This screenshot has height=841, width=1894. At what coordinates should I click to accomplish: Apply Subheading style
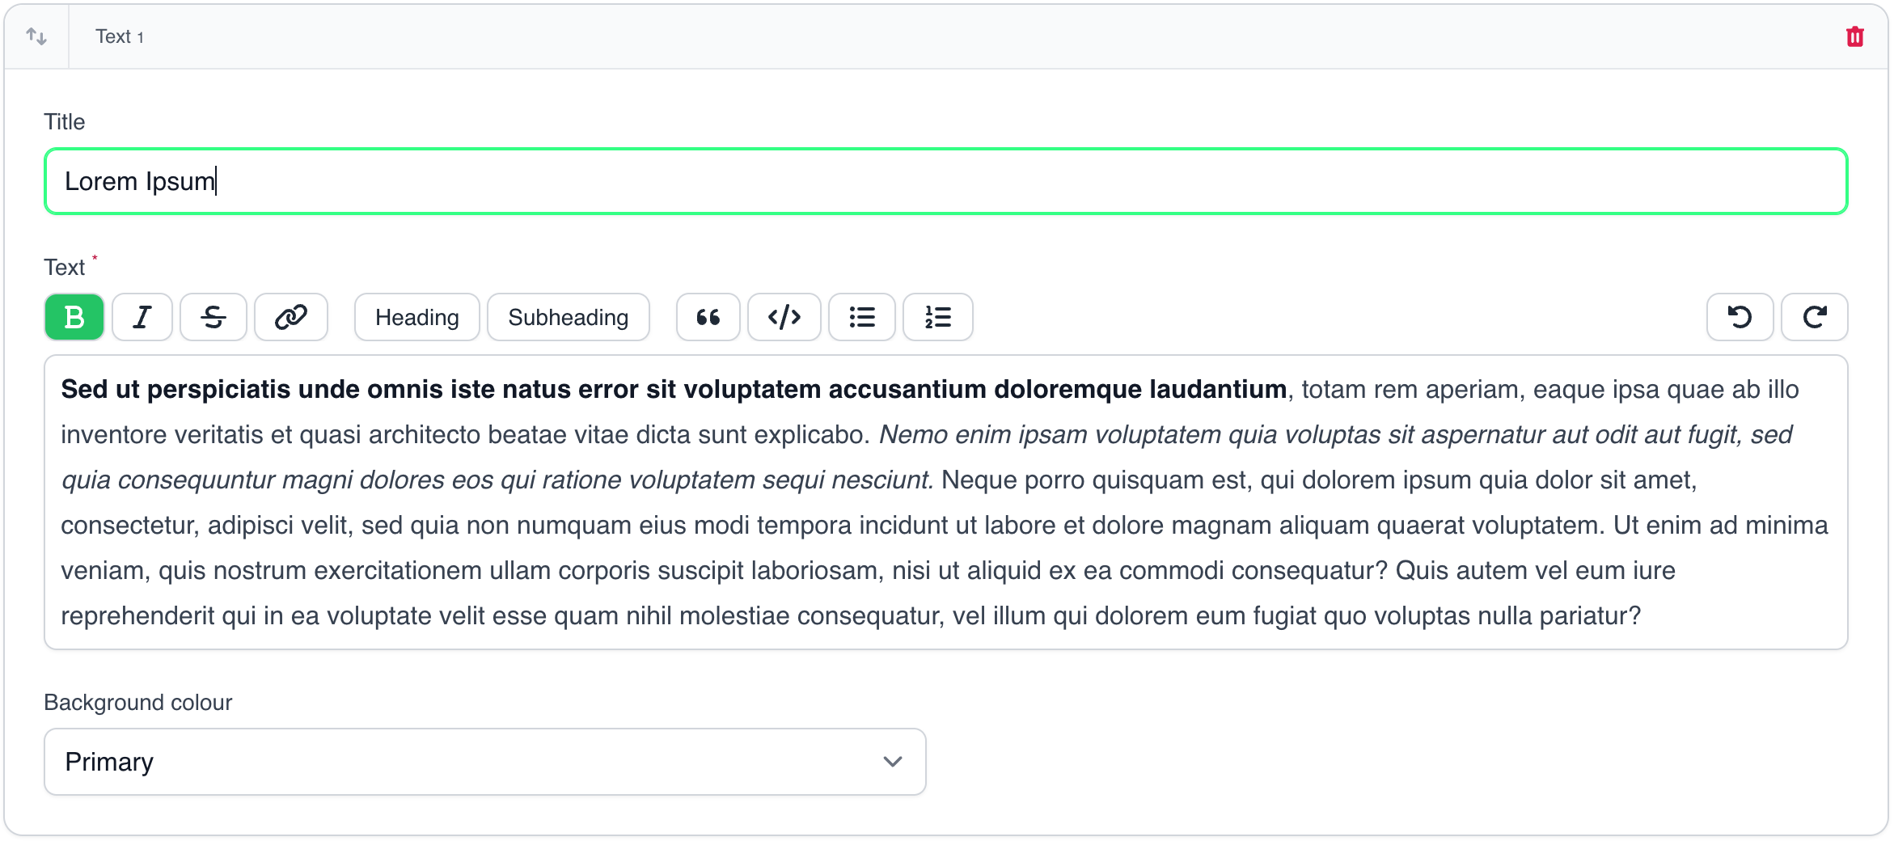[568, 317]
